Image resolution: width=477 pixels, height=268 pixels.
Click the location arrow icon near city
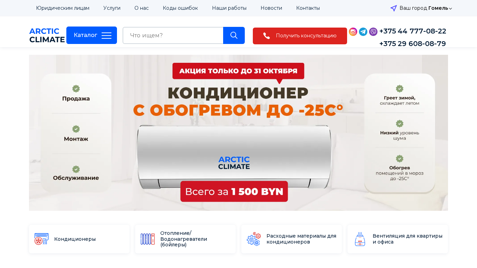click(394, 8)
